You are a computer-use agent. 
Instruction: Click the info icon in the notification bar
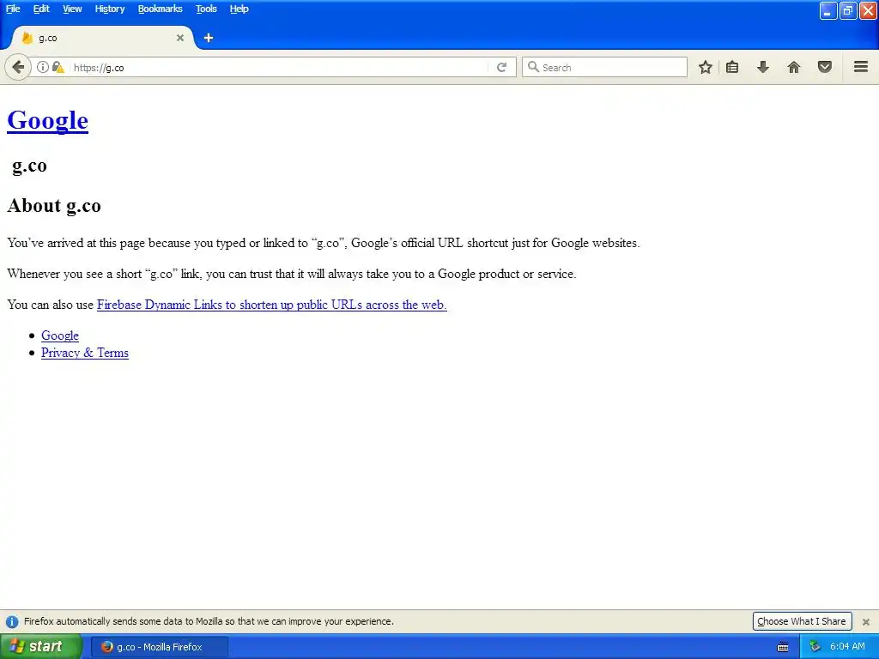[x=12, y=621]
